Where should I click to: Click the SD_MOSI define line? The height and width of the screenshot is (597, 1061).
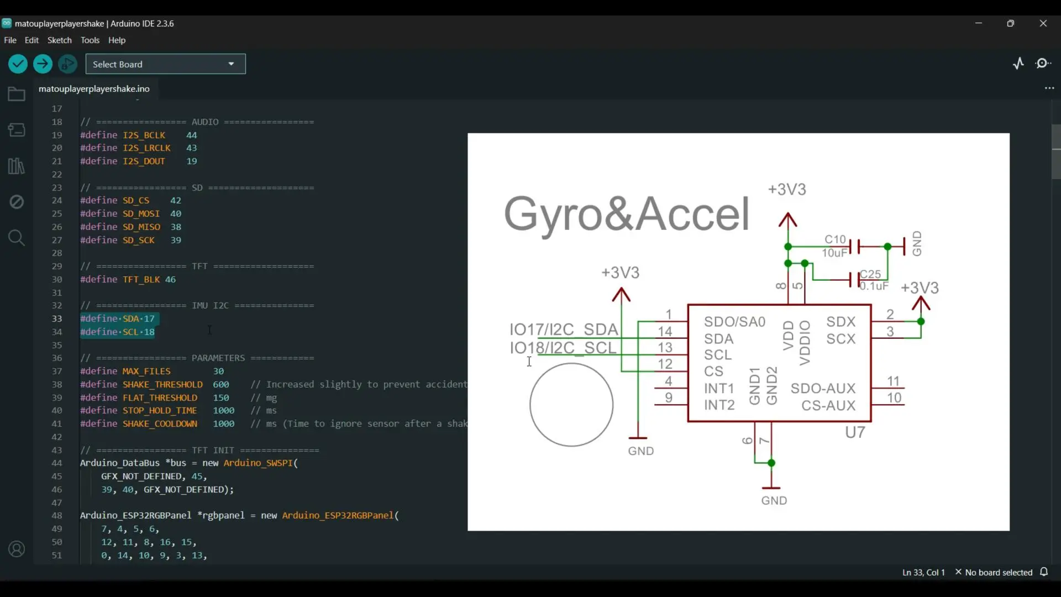[131, 213]
